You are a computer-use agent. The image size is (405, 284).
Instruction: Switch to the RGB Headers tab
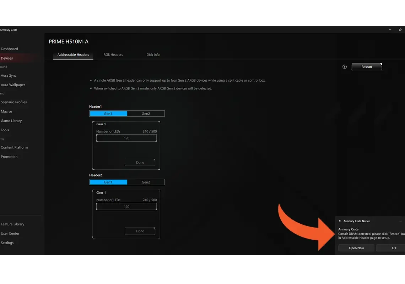tap(113, 55)
